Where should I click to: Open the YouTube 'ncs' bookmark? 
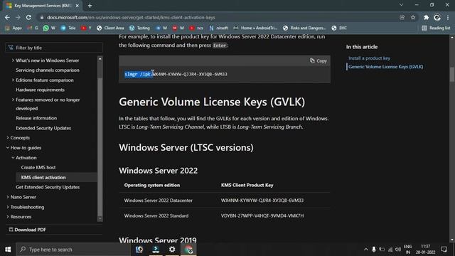coord(196,28)
